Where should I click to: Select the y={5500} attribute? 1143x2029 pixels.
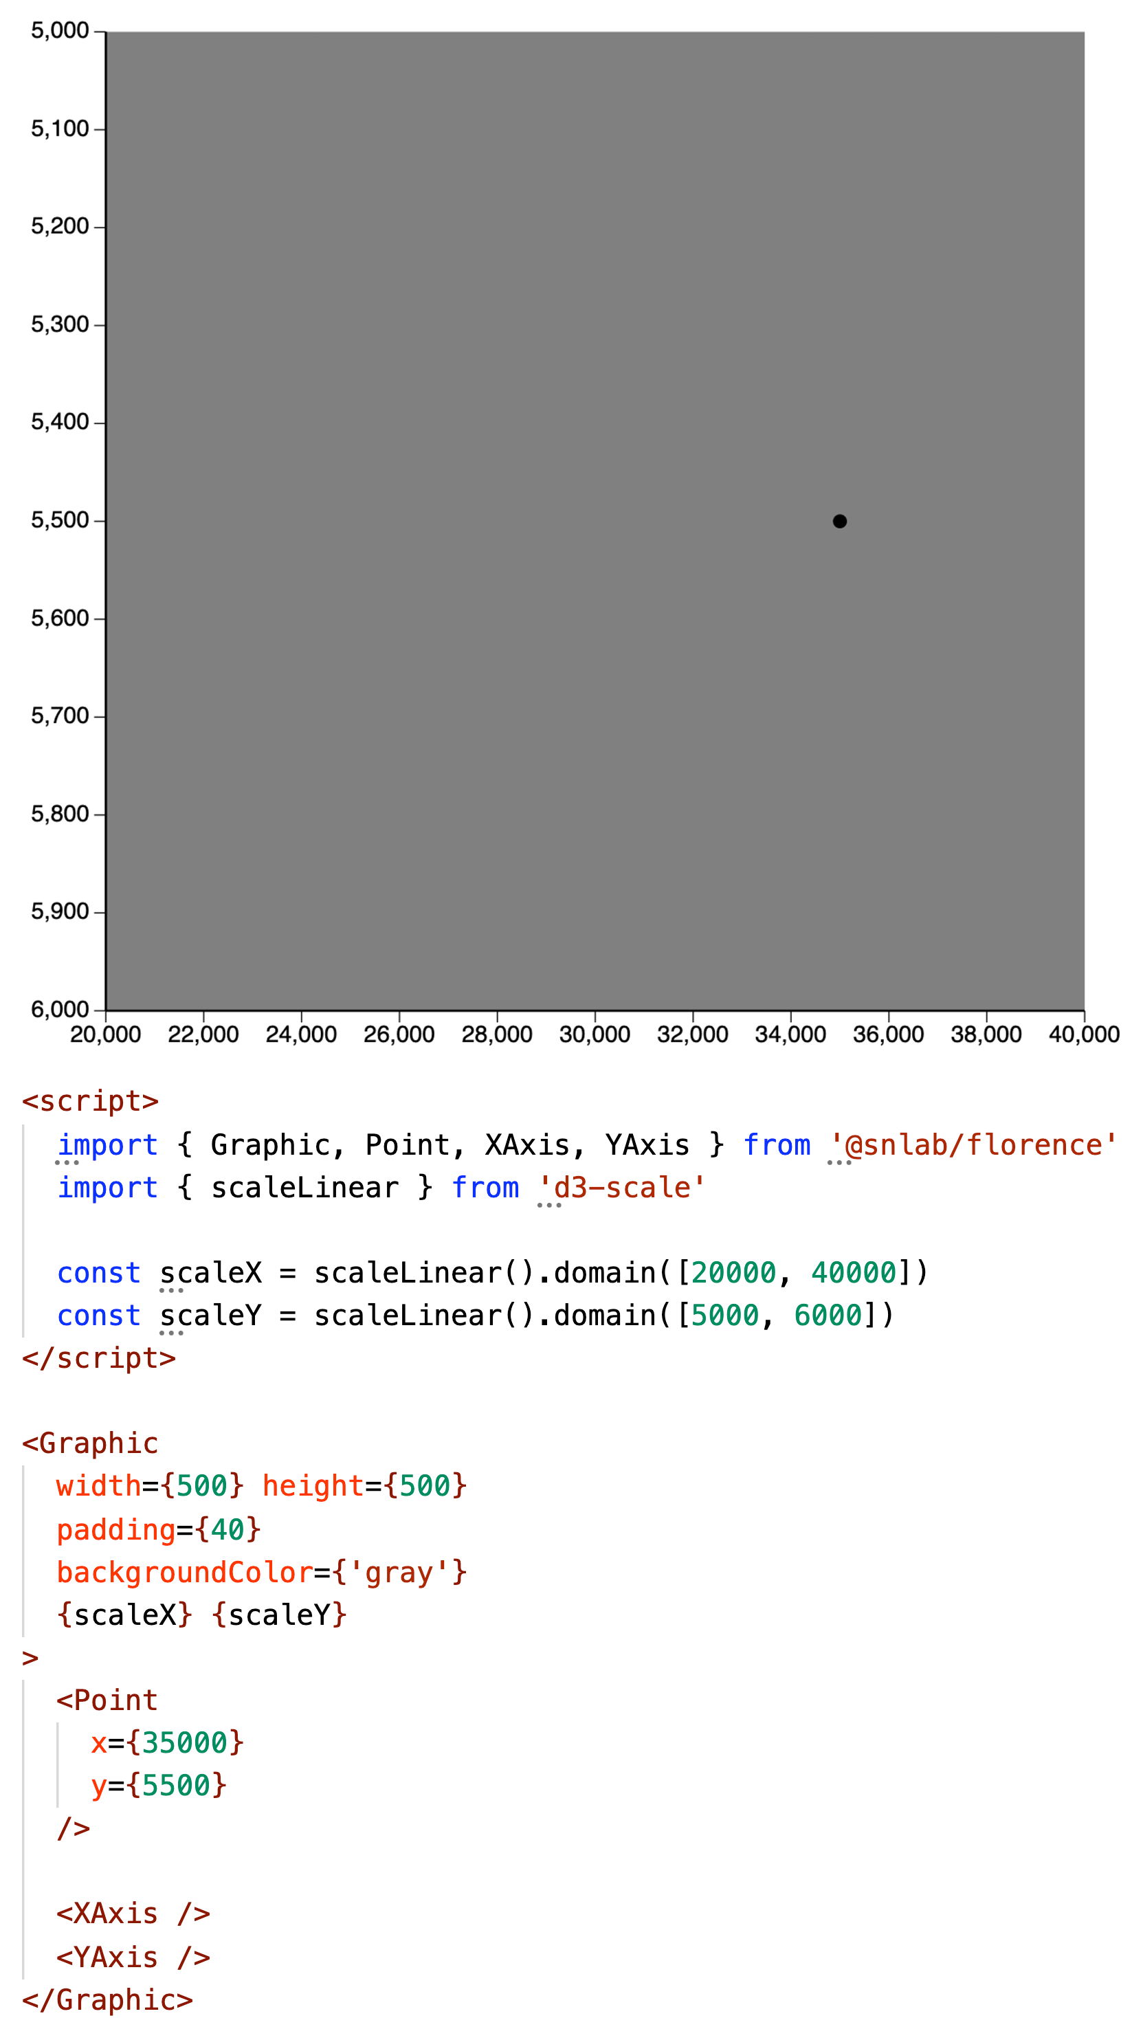(159, 1785)
